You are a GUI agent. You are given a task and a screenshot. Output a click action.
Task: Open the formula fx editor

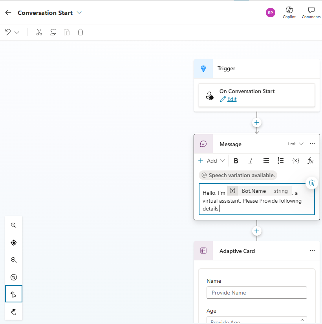310,161
